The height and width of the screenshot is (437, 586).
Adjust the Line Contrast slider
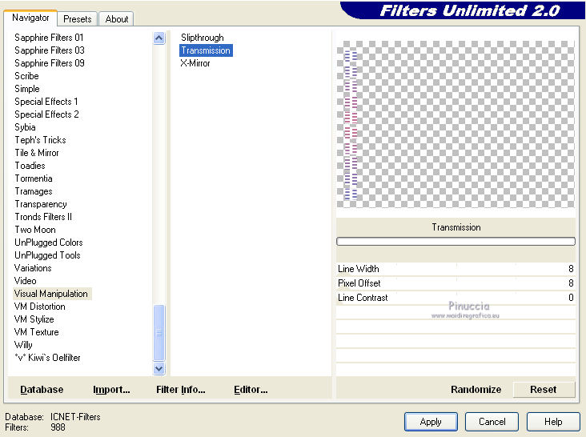[456, 298]
